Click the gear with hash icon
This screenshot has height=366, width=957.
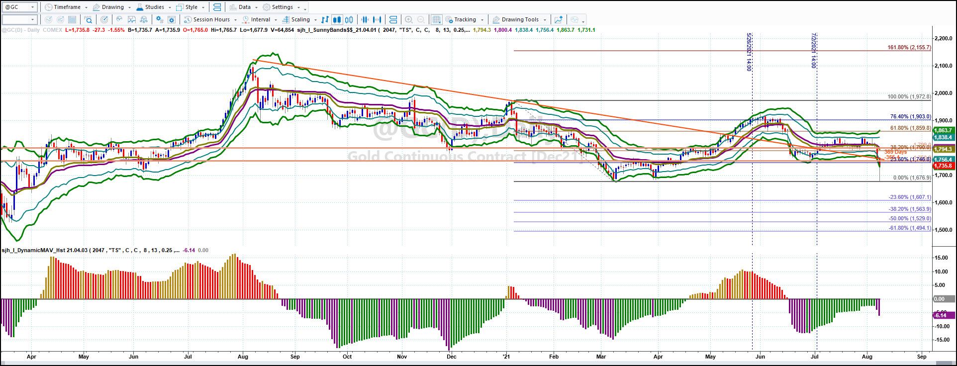pos(159,19)
